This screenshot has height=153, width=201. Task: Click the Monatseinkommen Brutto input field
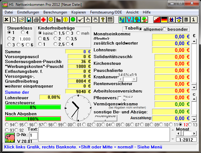pos(171,37)
